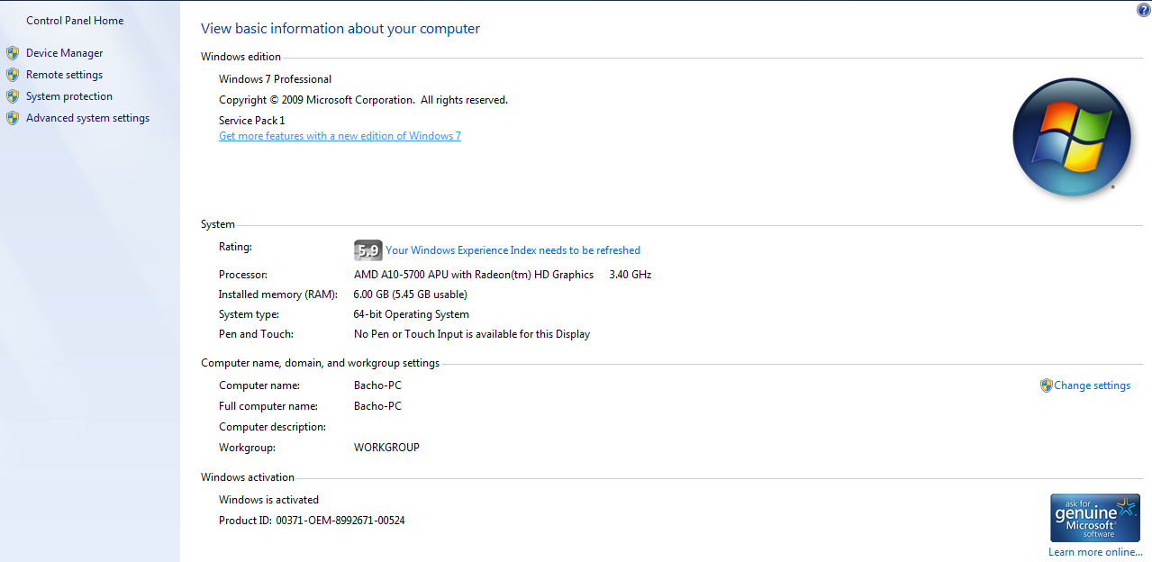
Task: Click the 6.00 GB installed memory value
Action: [x=411, y=295]
